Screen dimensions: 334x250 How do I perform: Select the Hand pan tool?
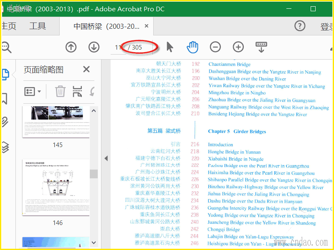[192, 47]
